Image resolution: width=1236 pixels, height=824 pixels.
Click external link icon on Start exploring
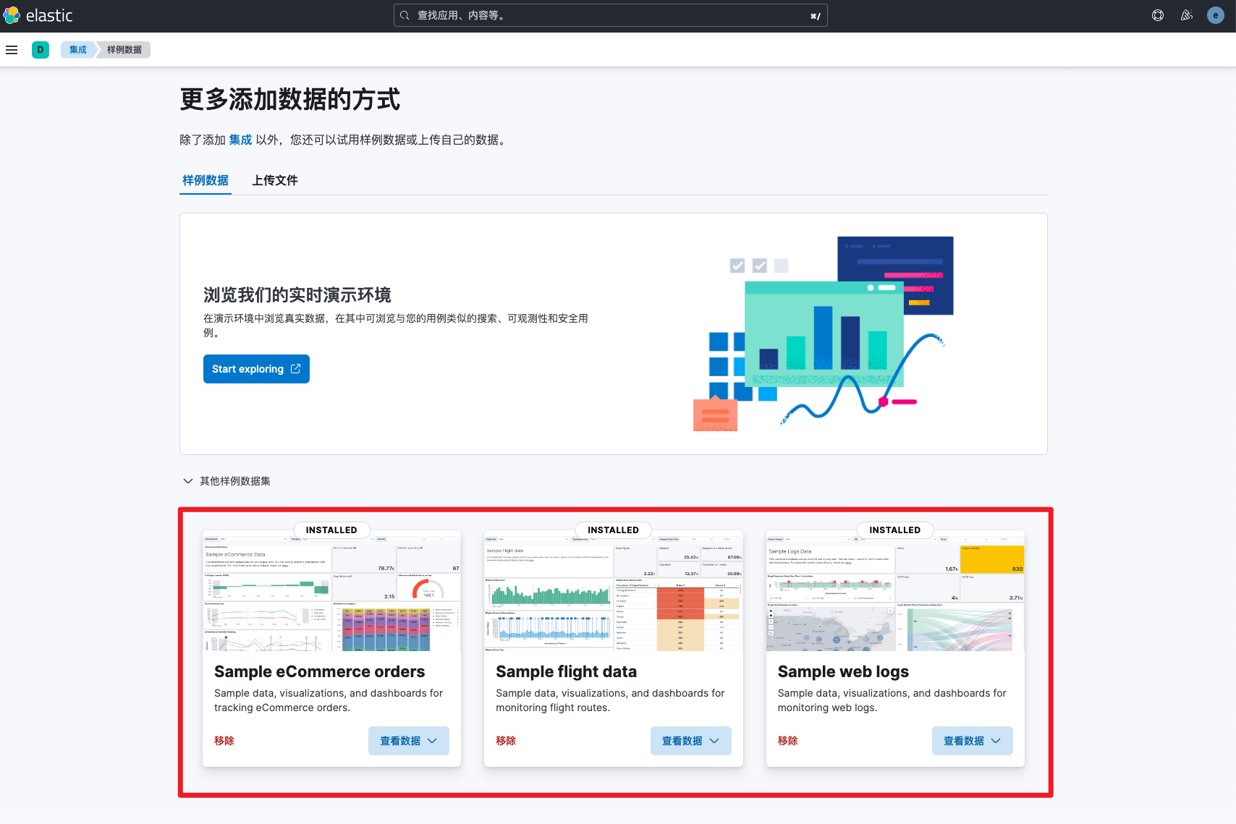(x=295, y=369)
